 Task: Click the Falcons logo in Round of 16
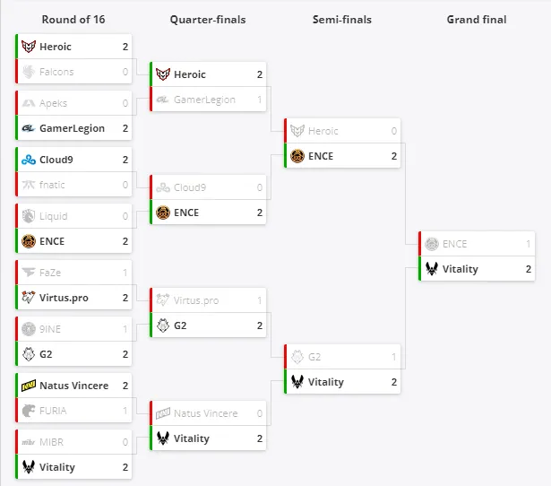29,72
